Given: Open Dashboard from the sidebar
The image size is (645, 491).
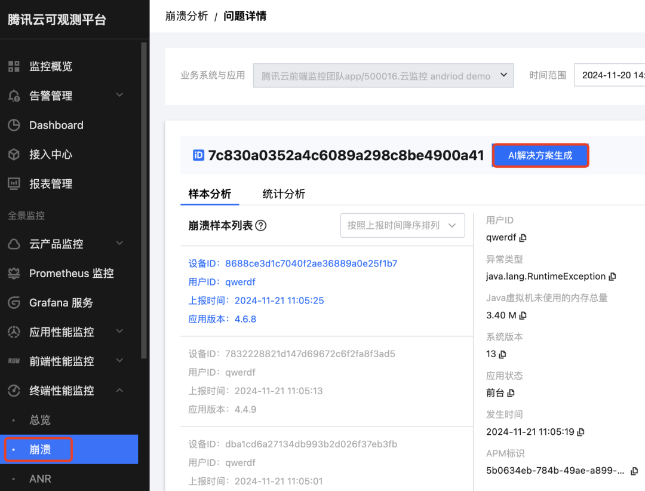Looking at the screenshot, I should pos(56,125).
